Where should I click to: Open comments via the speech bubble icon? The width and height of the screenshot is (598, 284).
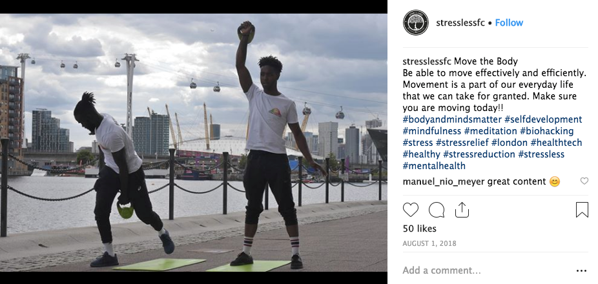[437, 210]
